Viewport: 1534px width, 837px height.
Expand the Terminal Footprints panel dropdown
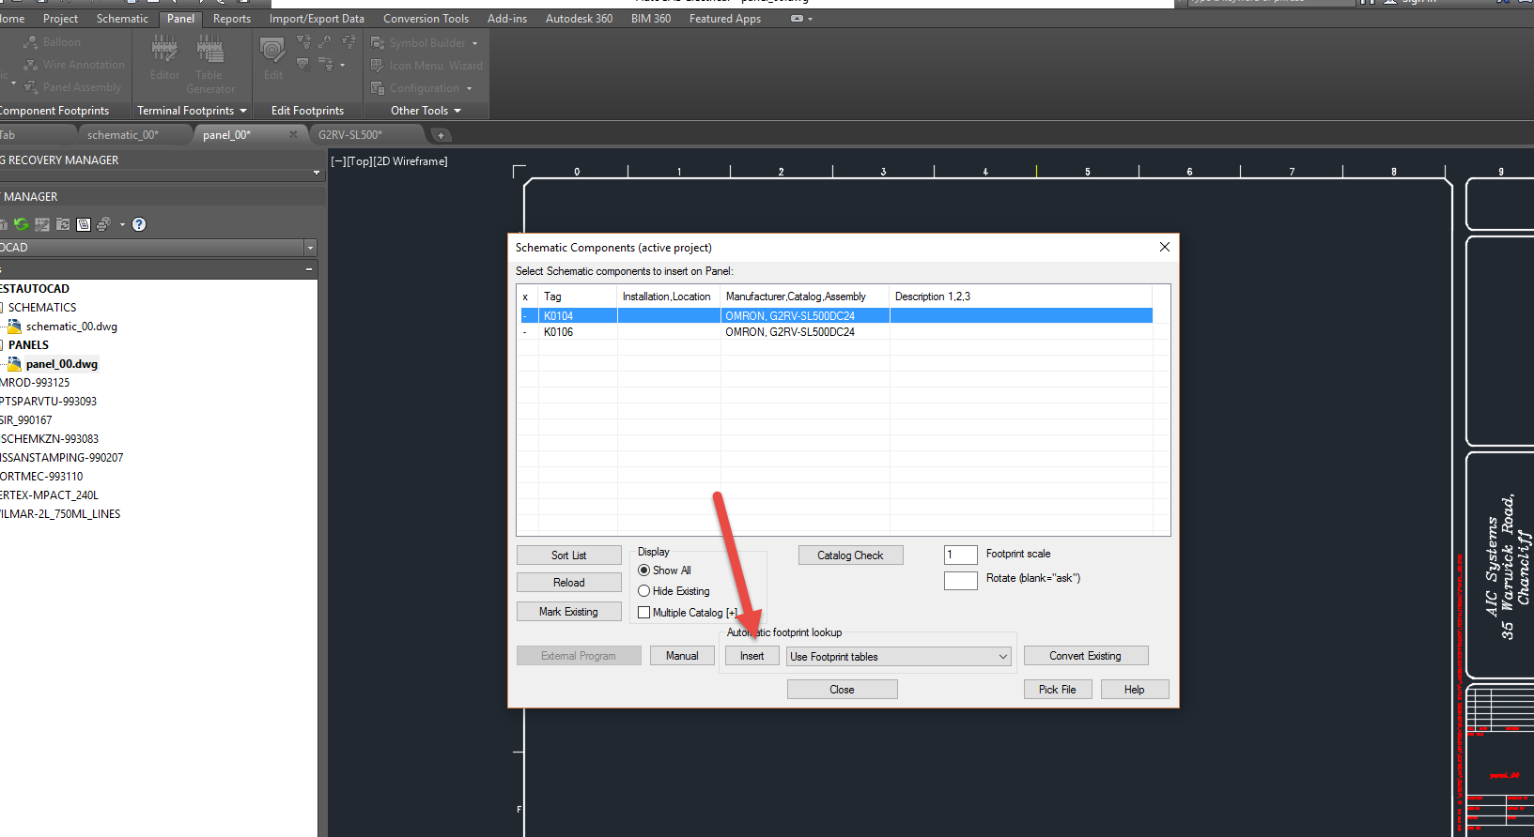point(243,111)
